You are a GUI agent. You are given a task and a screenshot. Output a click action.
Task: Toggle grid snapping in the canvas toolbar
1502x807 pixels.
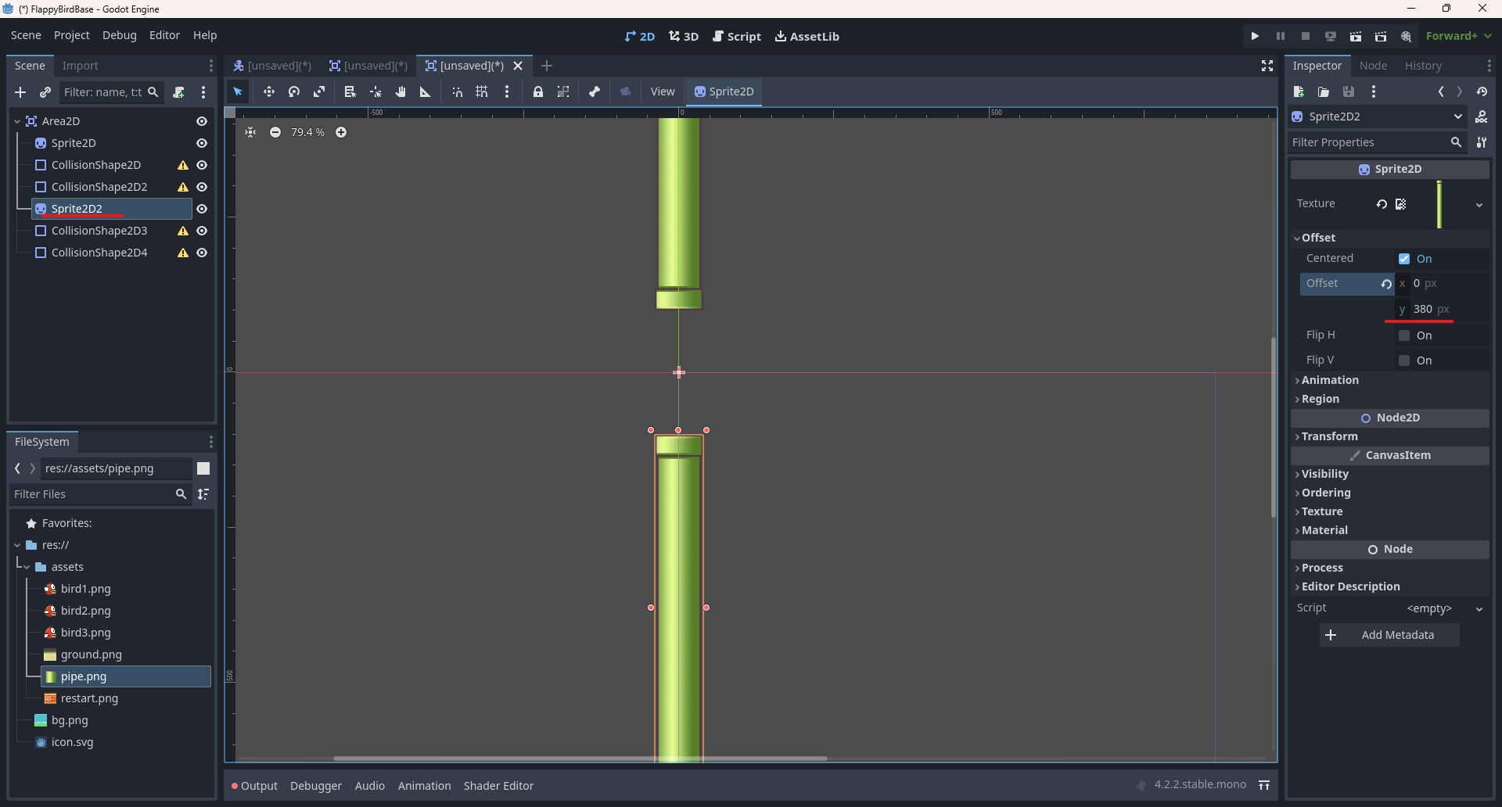tap(482, 91)
